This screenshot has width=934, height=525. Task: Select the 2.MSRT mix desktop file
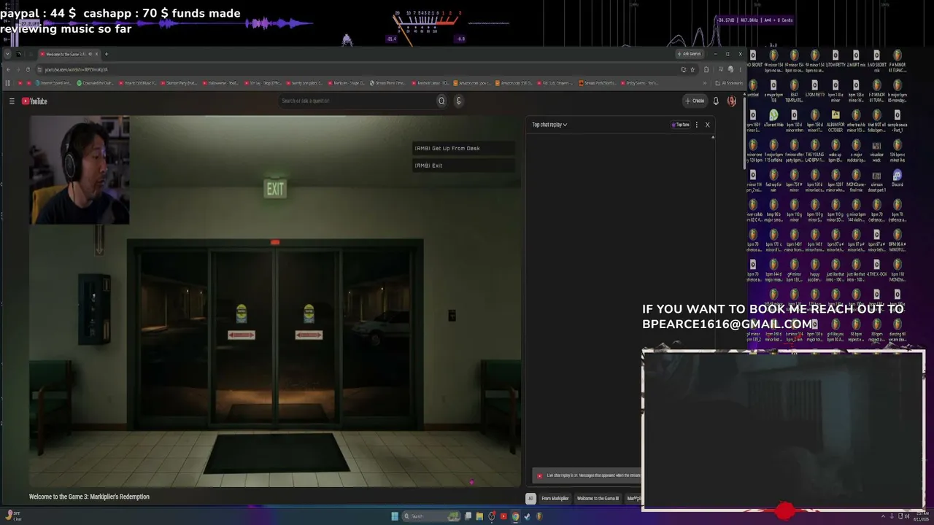[x=856, y=60]
